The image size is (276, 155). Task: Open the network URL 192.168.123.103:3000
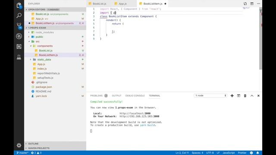point(139,116)
